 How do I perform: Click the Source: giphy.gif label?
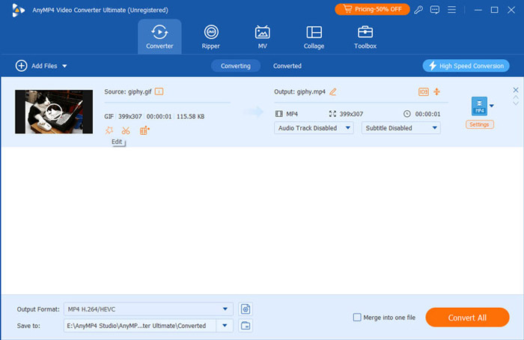click(128, 91)
